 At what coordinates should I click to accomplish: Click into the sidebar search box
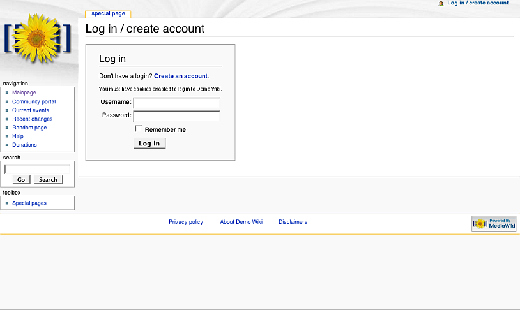coord(37,169)
